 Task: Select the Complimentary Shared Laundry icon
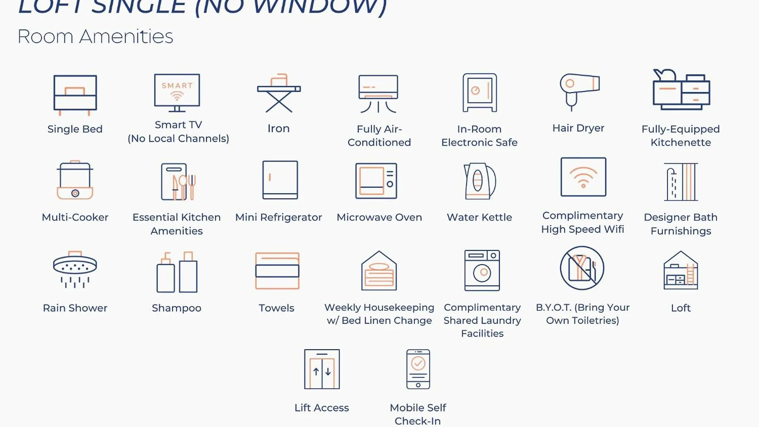[x=481, y=270]
